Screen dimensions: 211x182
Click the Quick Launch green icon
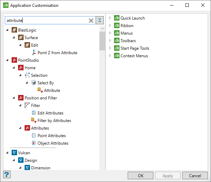[x=117, y=18]
